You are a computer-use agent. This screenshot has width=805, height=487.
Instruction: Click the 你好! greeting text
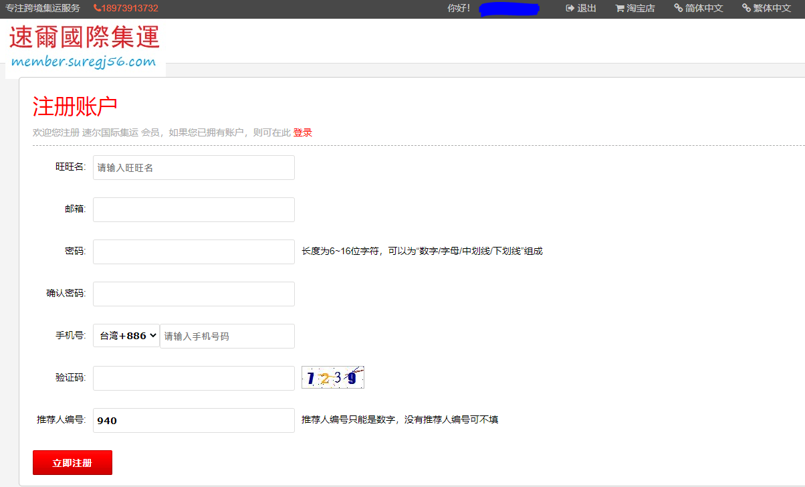[459, 9]
